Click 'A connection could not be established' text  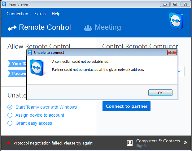click(x=81, y=62)
